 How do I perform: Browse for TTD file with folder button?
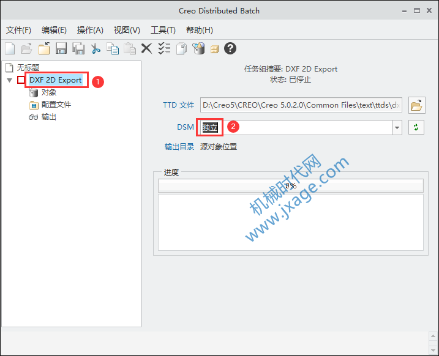(416, 105)
